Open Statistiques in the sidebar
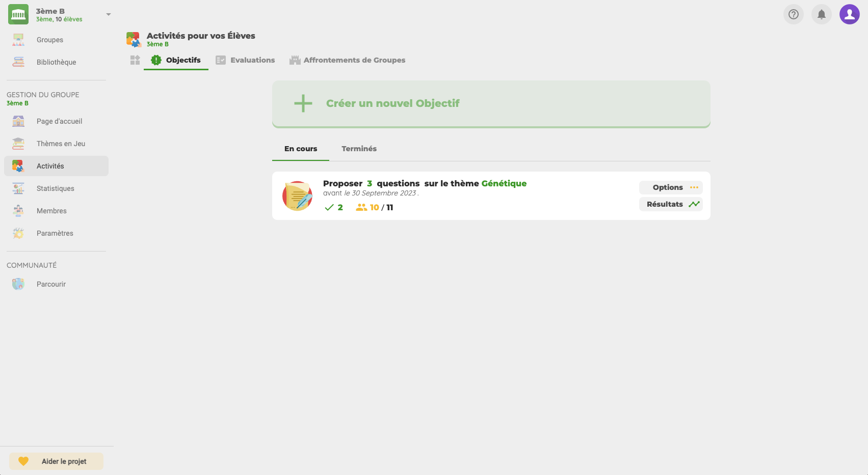The width and height of the screenshot is (868, 475). pyautogui.click(x=55, y=188)
